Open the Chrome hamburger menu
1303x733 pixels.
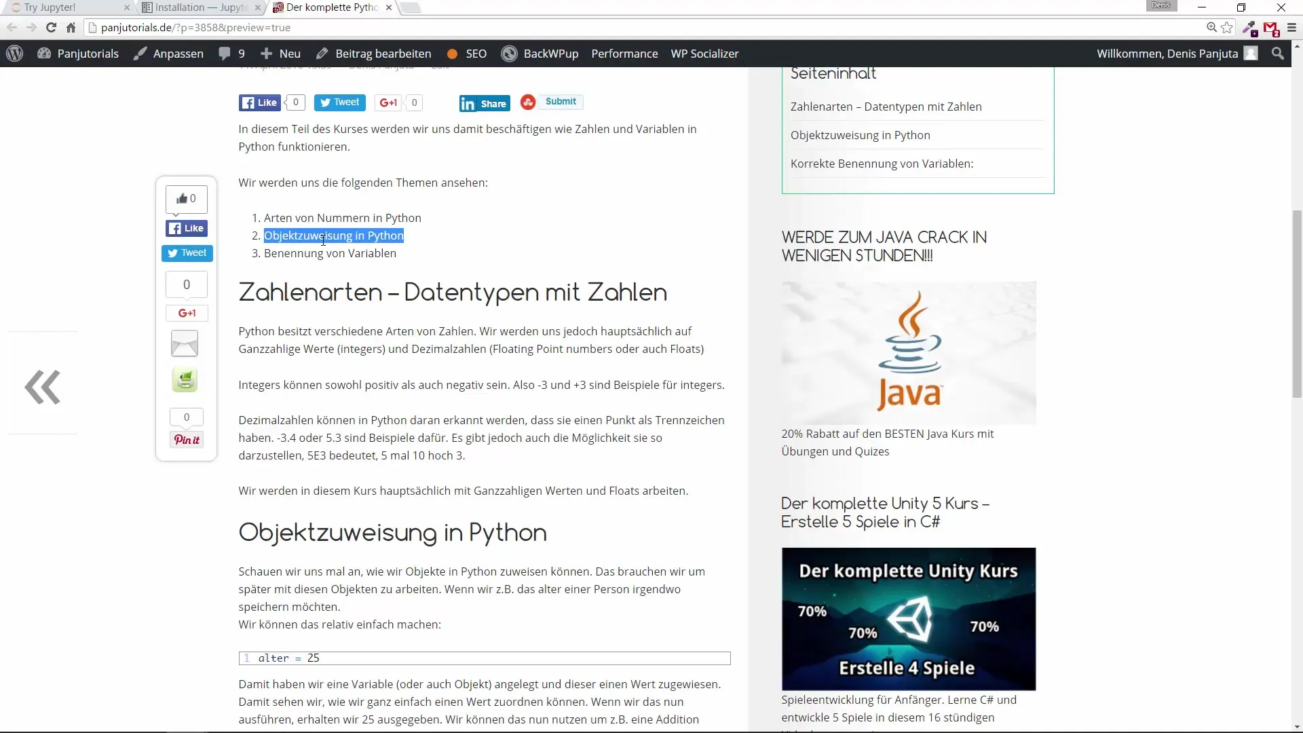[x=1291, y=28]
